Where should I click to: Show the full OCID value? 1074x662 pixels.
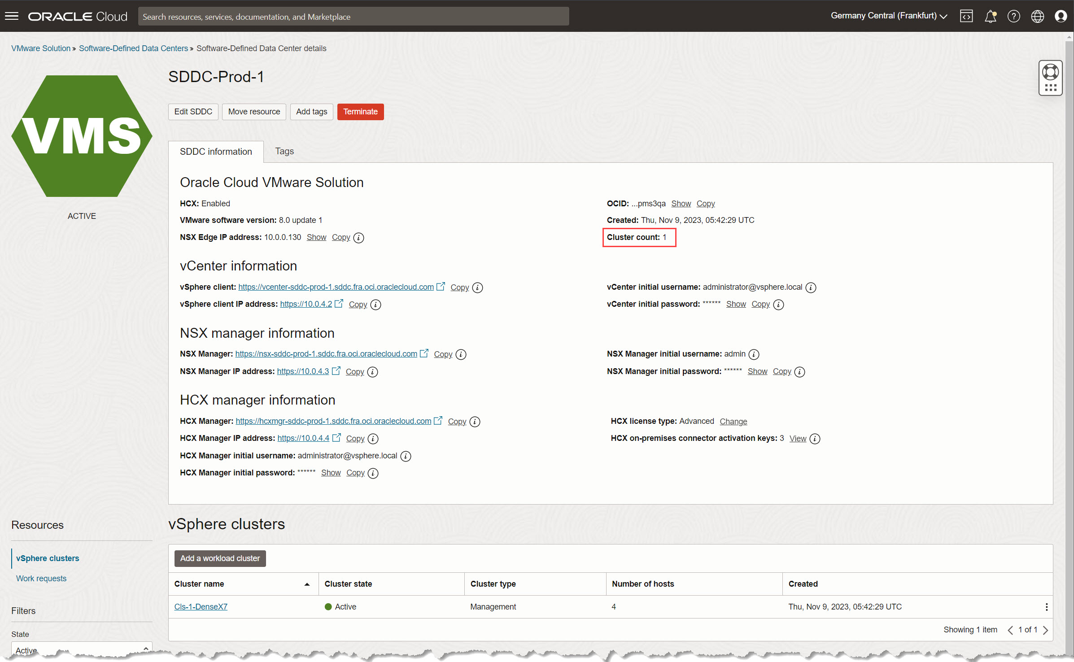(x=681, y=204)
